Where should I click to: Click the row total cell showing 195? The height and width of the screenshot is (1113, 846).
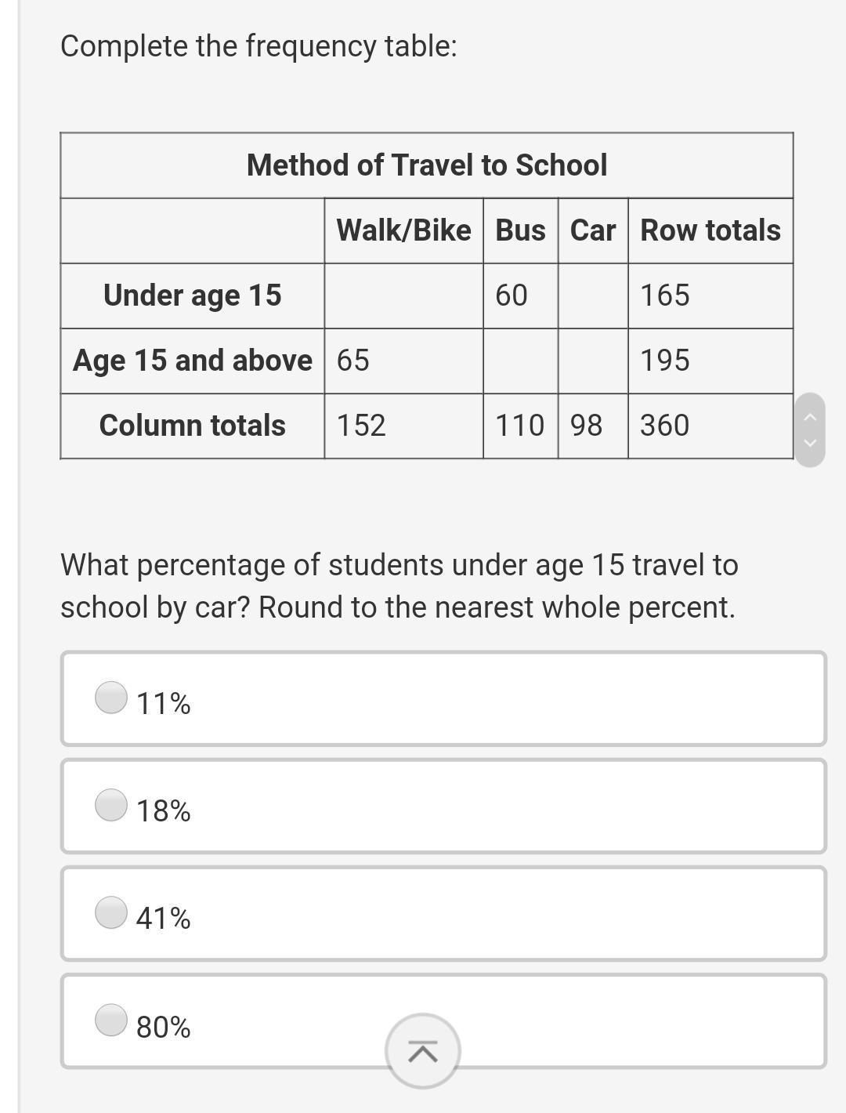[x=710, y=361]
